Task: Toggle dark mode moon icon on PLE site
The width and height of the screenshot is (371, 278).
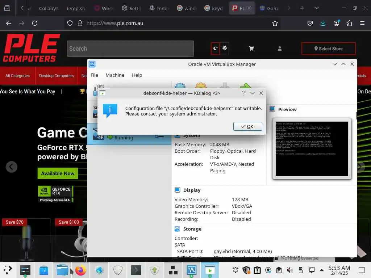Action: (x=215, y=48)
